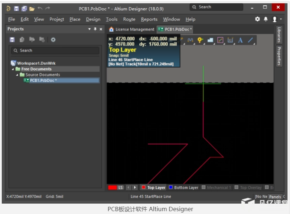This screenshot has height=214, width=290.
Task: Collapse the Free Documents tree node
Action: pos(13,69)
